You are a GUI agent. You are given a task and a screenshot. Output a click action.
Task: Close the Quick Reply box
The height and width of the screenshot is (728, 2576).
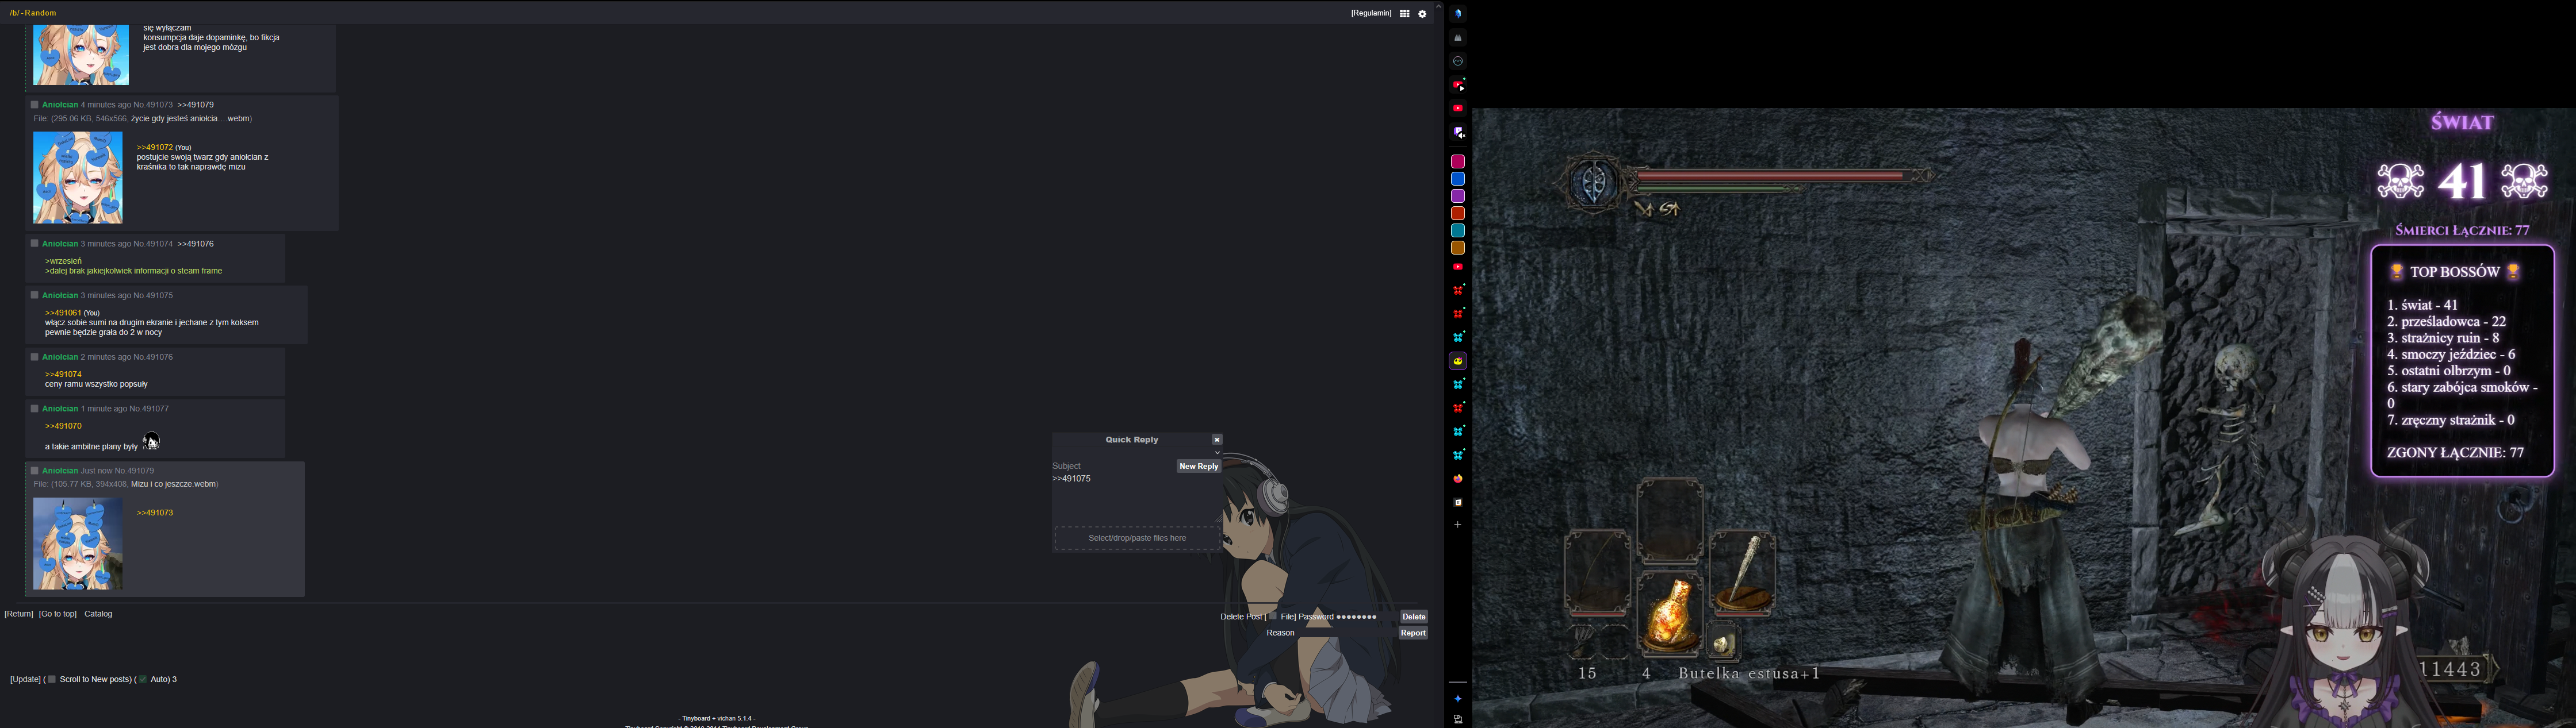1217,440
